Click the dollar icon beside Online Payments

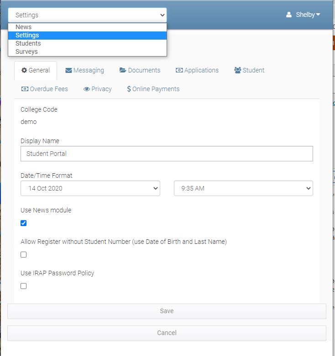click(x=129, y=89)
